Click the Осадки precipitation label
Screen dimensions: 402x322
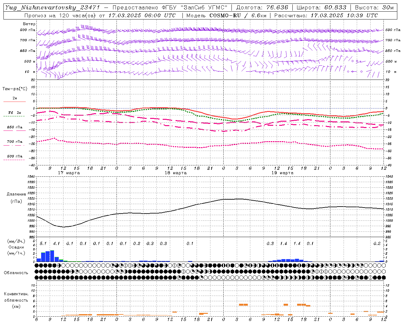click(x=16, y=247)
